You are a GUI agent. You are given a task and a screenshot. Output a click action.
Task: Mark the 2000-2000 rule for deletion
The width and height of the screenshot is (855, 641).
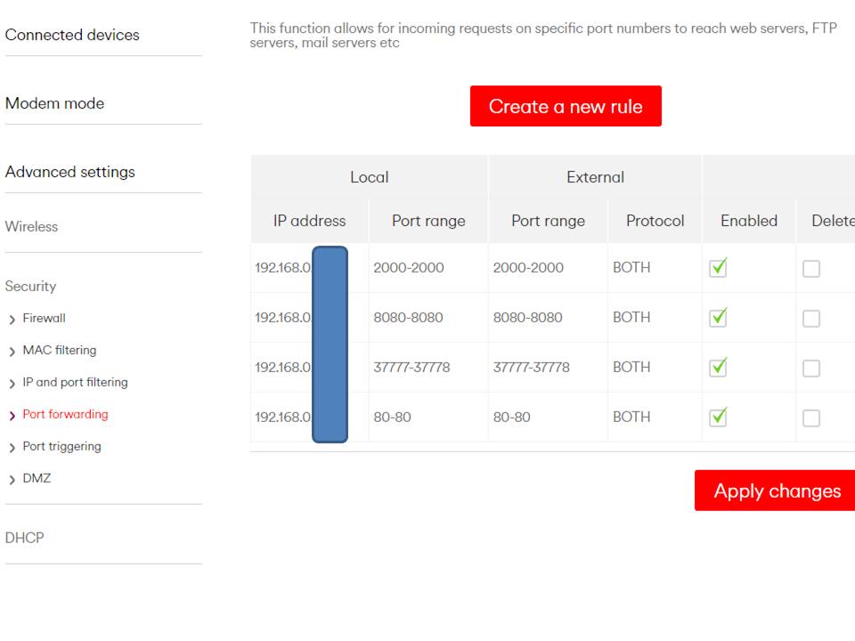pos(810,269)
